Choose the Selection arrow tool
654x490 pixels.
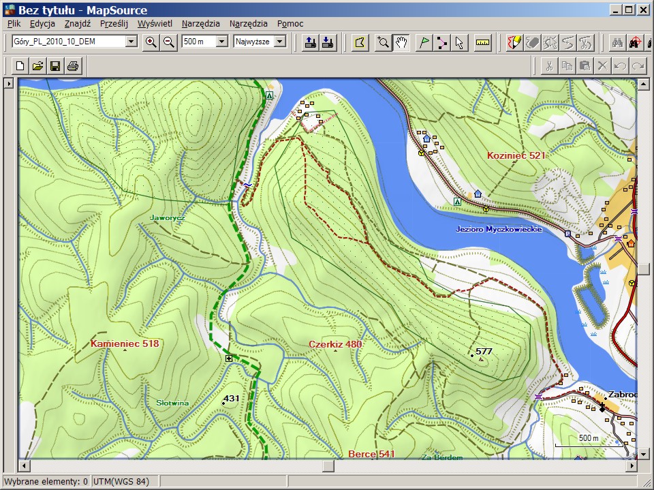coord(459,42)
